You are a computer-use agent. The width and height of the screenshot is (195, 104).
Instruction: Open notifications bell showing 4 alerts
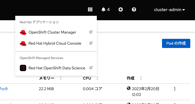(x=105, y=9)
